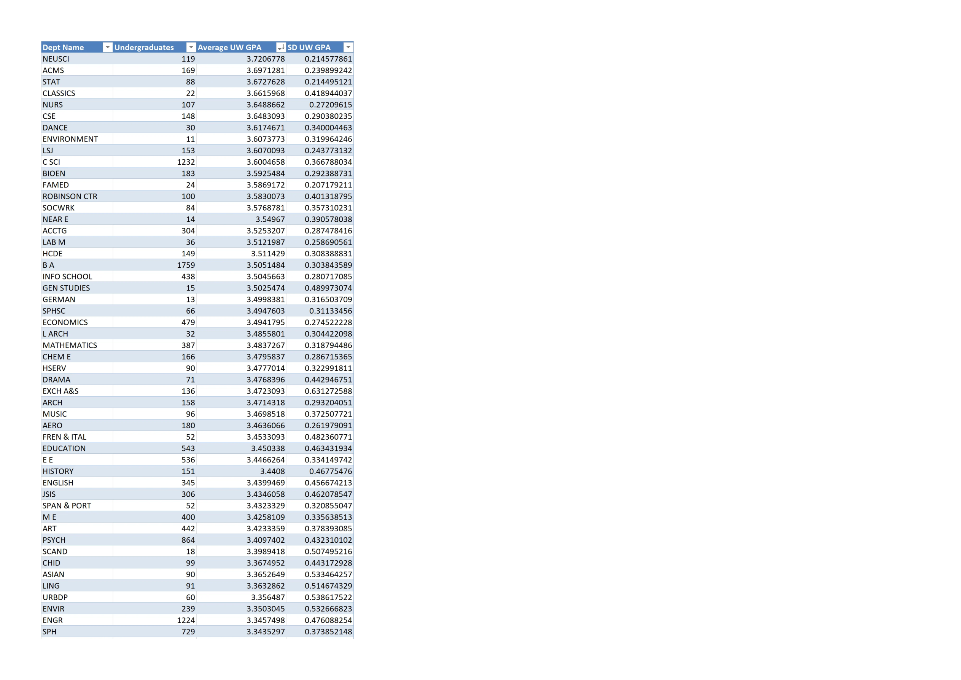Select the Dept Name header cell

point(63,47)
